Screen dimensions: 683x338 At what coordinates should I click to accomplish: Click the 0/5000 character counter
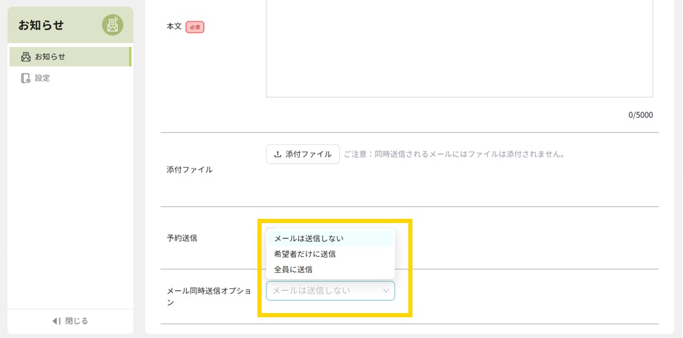640,115
